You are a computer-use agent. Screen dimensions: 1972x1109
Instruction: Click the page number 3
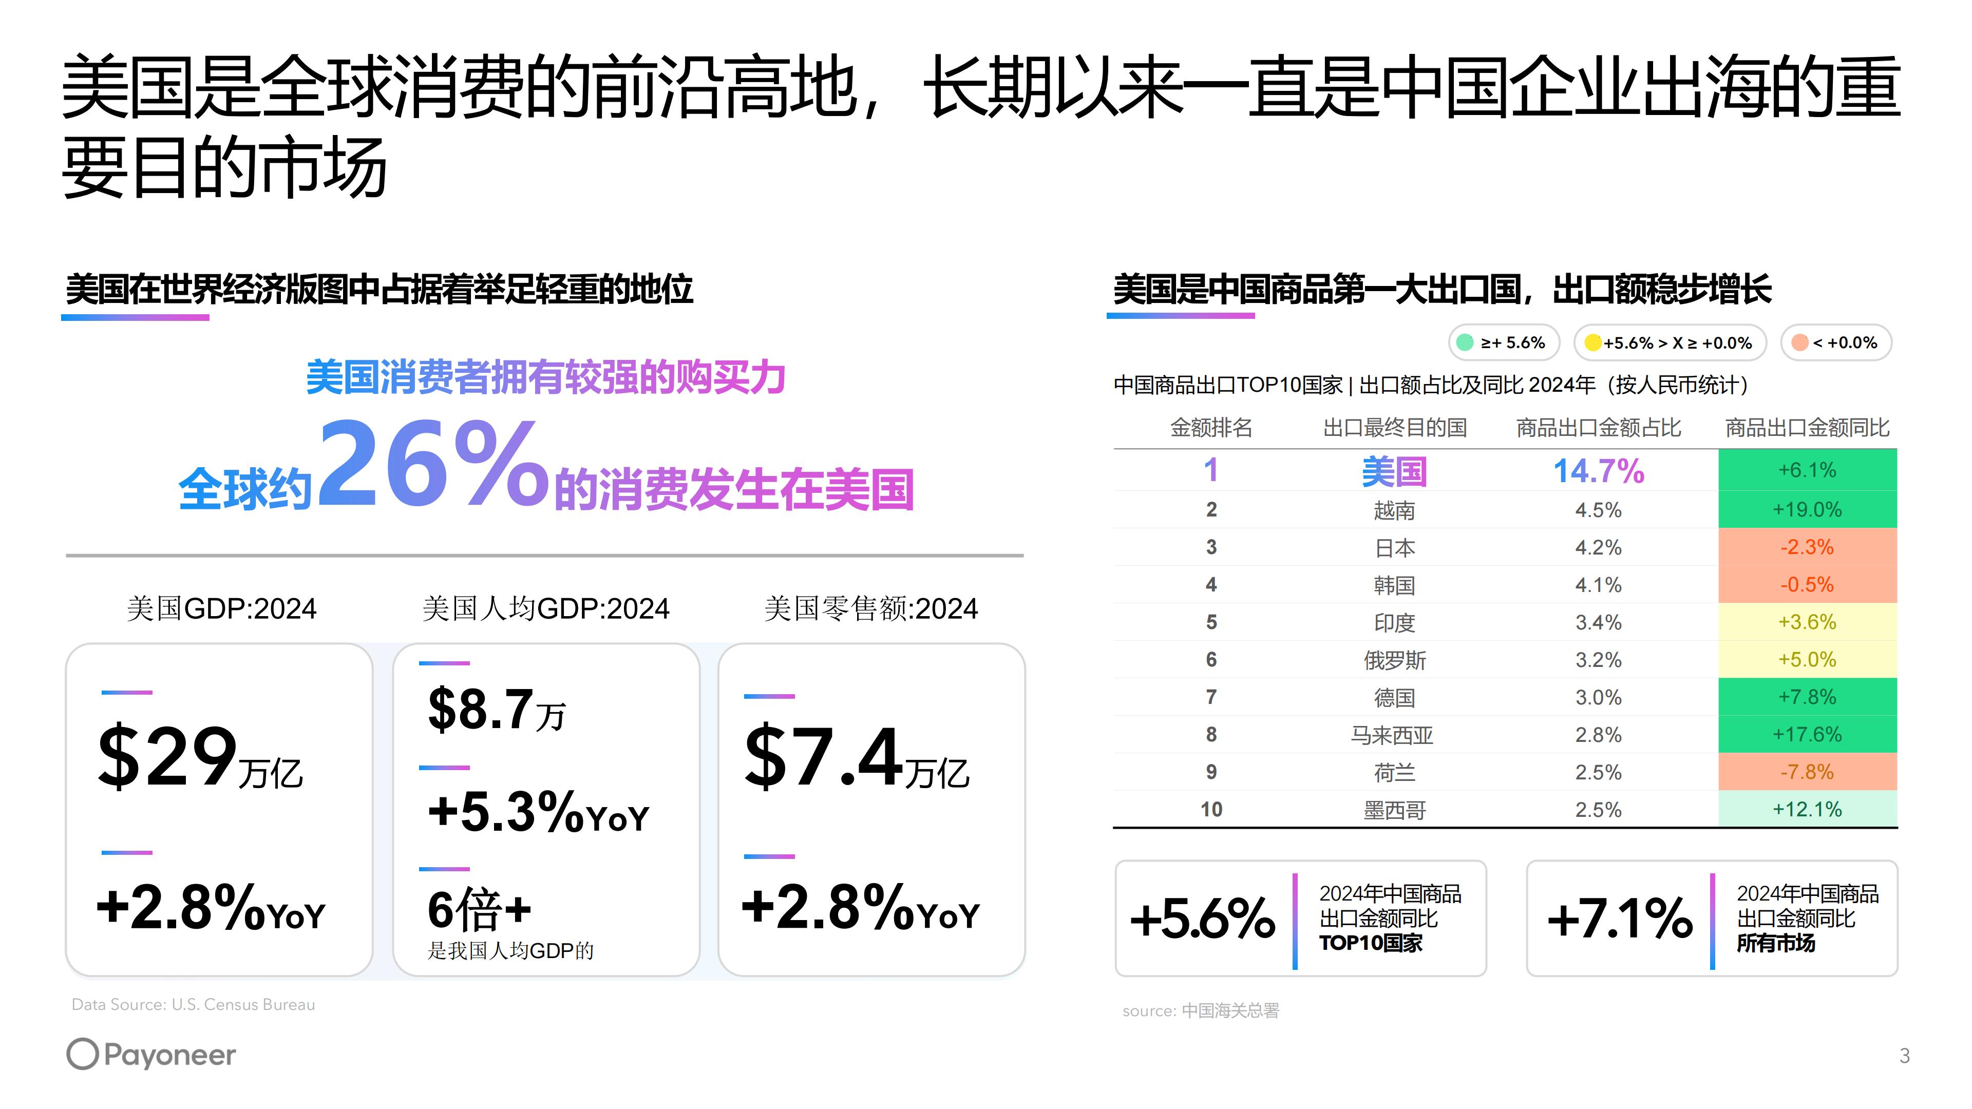[1905, 1056]
